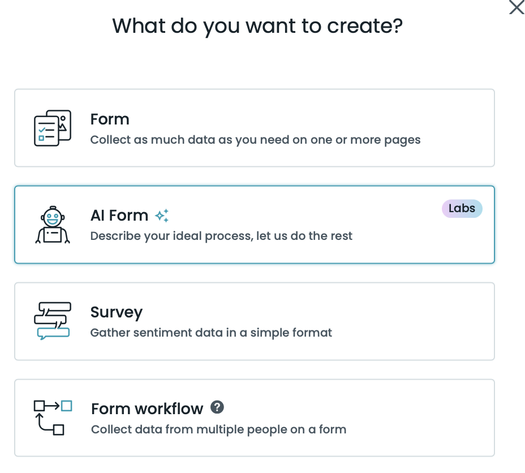Click the Survey card subtitle text

210,333
